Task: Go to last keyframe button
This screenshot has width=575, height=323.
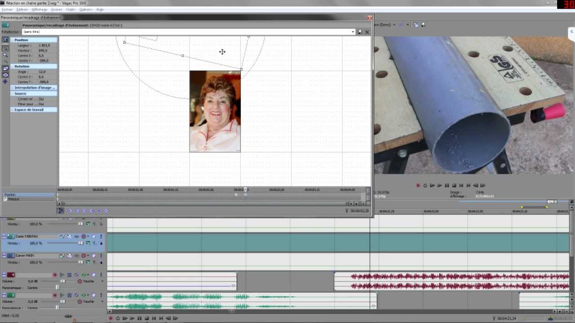Action: pos(92,211)
